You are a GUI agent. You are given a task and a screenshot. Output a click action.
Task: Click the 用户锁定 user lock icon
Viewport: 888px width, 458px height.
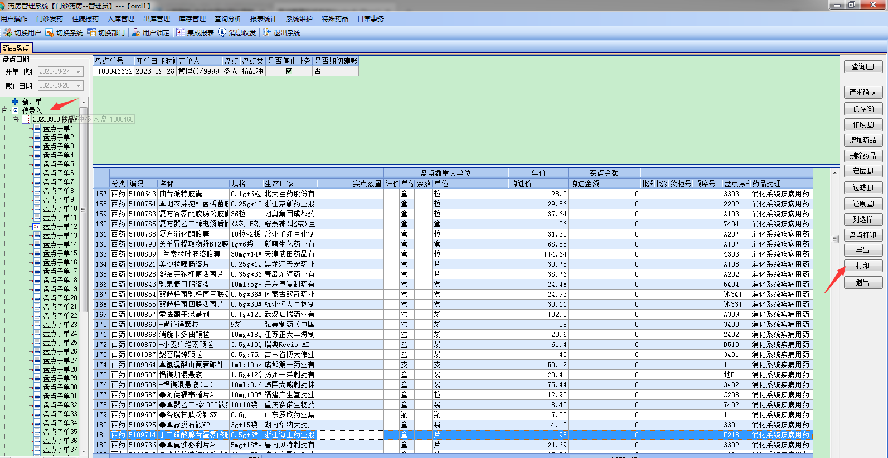click(136, 33)
